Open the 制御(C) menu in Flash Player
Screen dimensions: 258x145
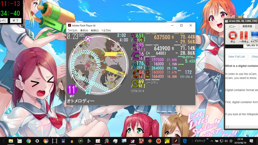(95, 31)
